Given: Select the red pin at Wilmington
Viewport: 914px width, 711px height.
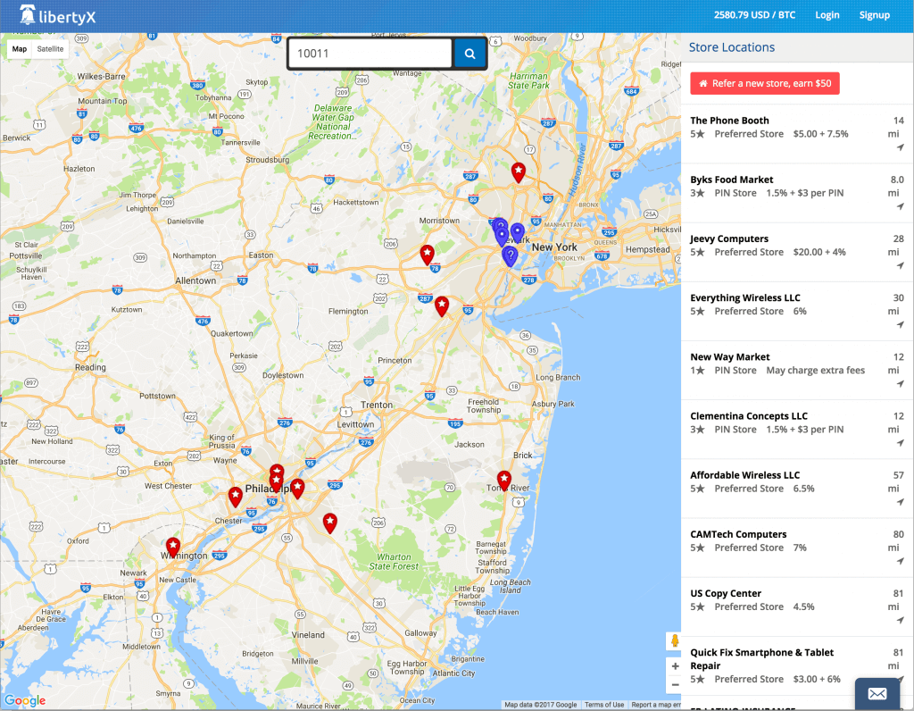Looking at the screenshot, I should click(173, 548).
